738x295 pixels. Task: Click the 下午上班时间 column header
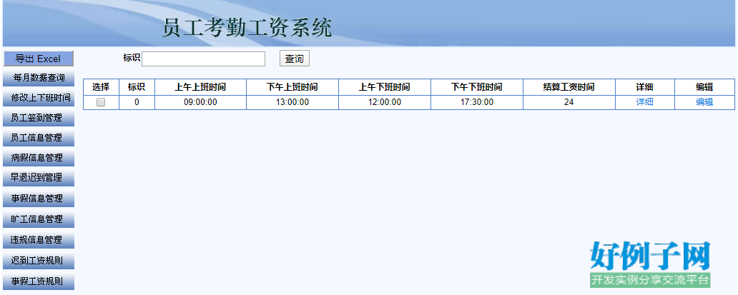tap(292, 87)
